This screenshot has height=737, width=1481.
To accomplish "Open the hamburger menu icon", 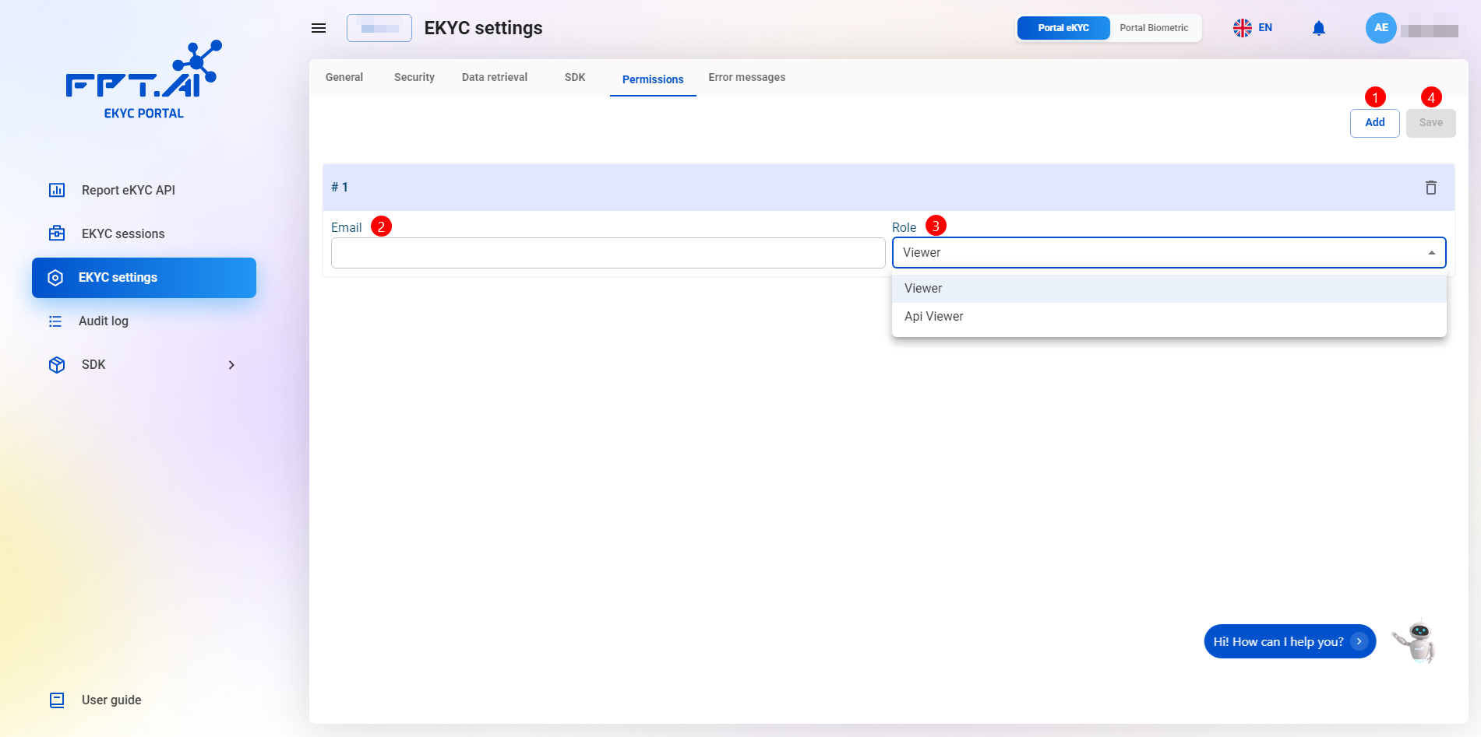I will (x=318, y=28).
